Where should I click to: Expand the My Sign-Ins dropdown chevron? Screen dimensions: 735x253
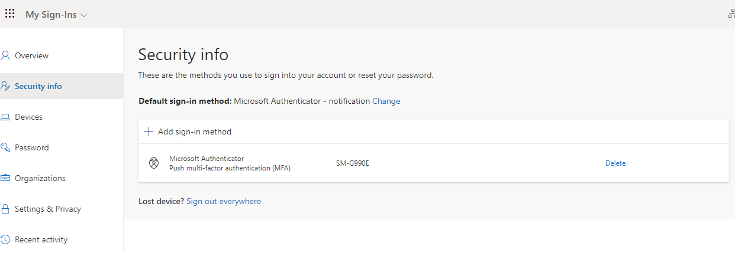coord(83,15)
